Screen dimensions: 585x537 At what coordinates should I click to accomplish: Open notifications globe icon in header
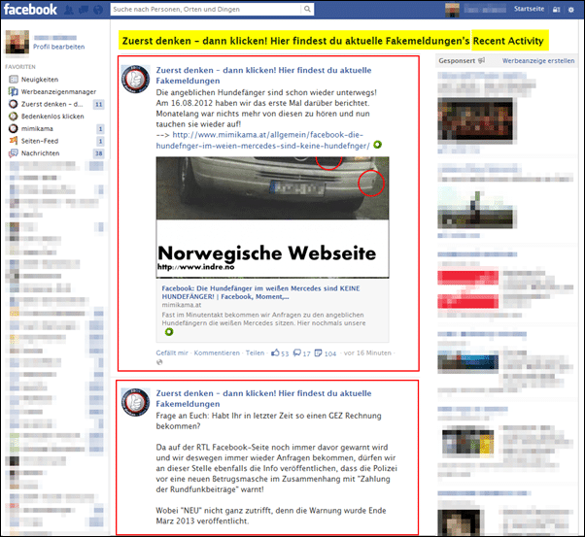[x=98, y=10]
